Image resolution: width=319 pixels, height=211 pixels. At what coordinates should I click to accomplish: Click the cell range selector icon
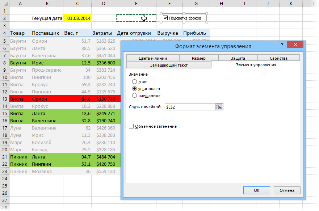219,107
